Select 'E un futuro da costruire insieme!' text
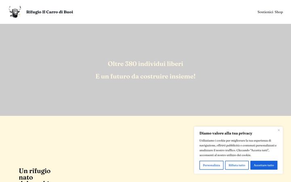 pyautogui.click(x=145, y=76)
